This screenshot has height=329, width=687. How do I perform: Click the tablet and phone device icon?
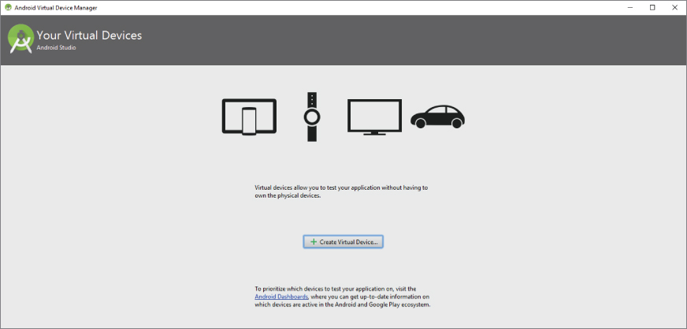tap(249, 116)
